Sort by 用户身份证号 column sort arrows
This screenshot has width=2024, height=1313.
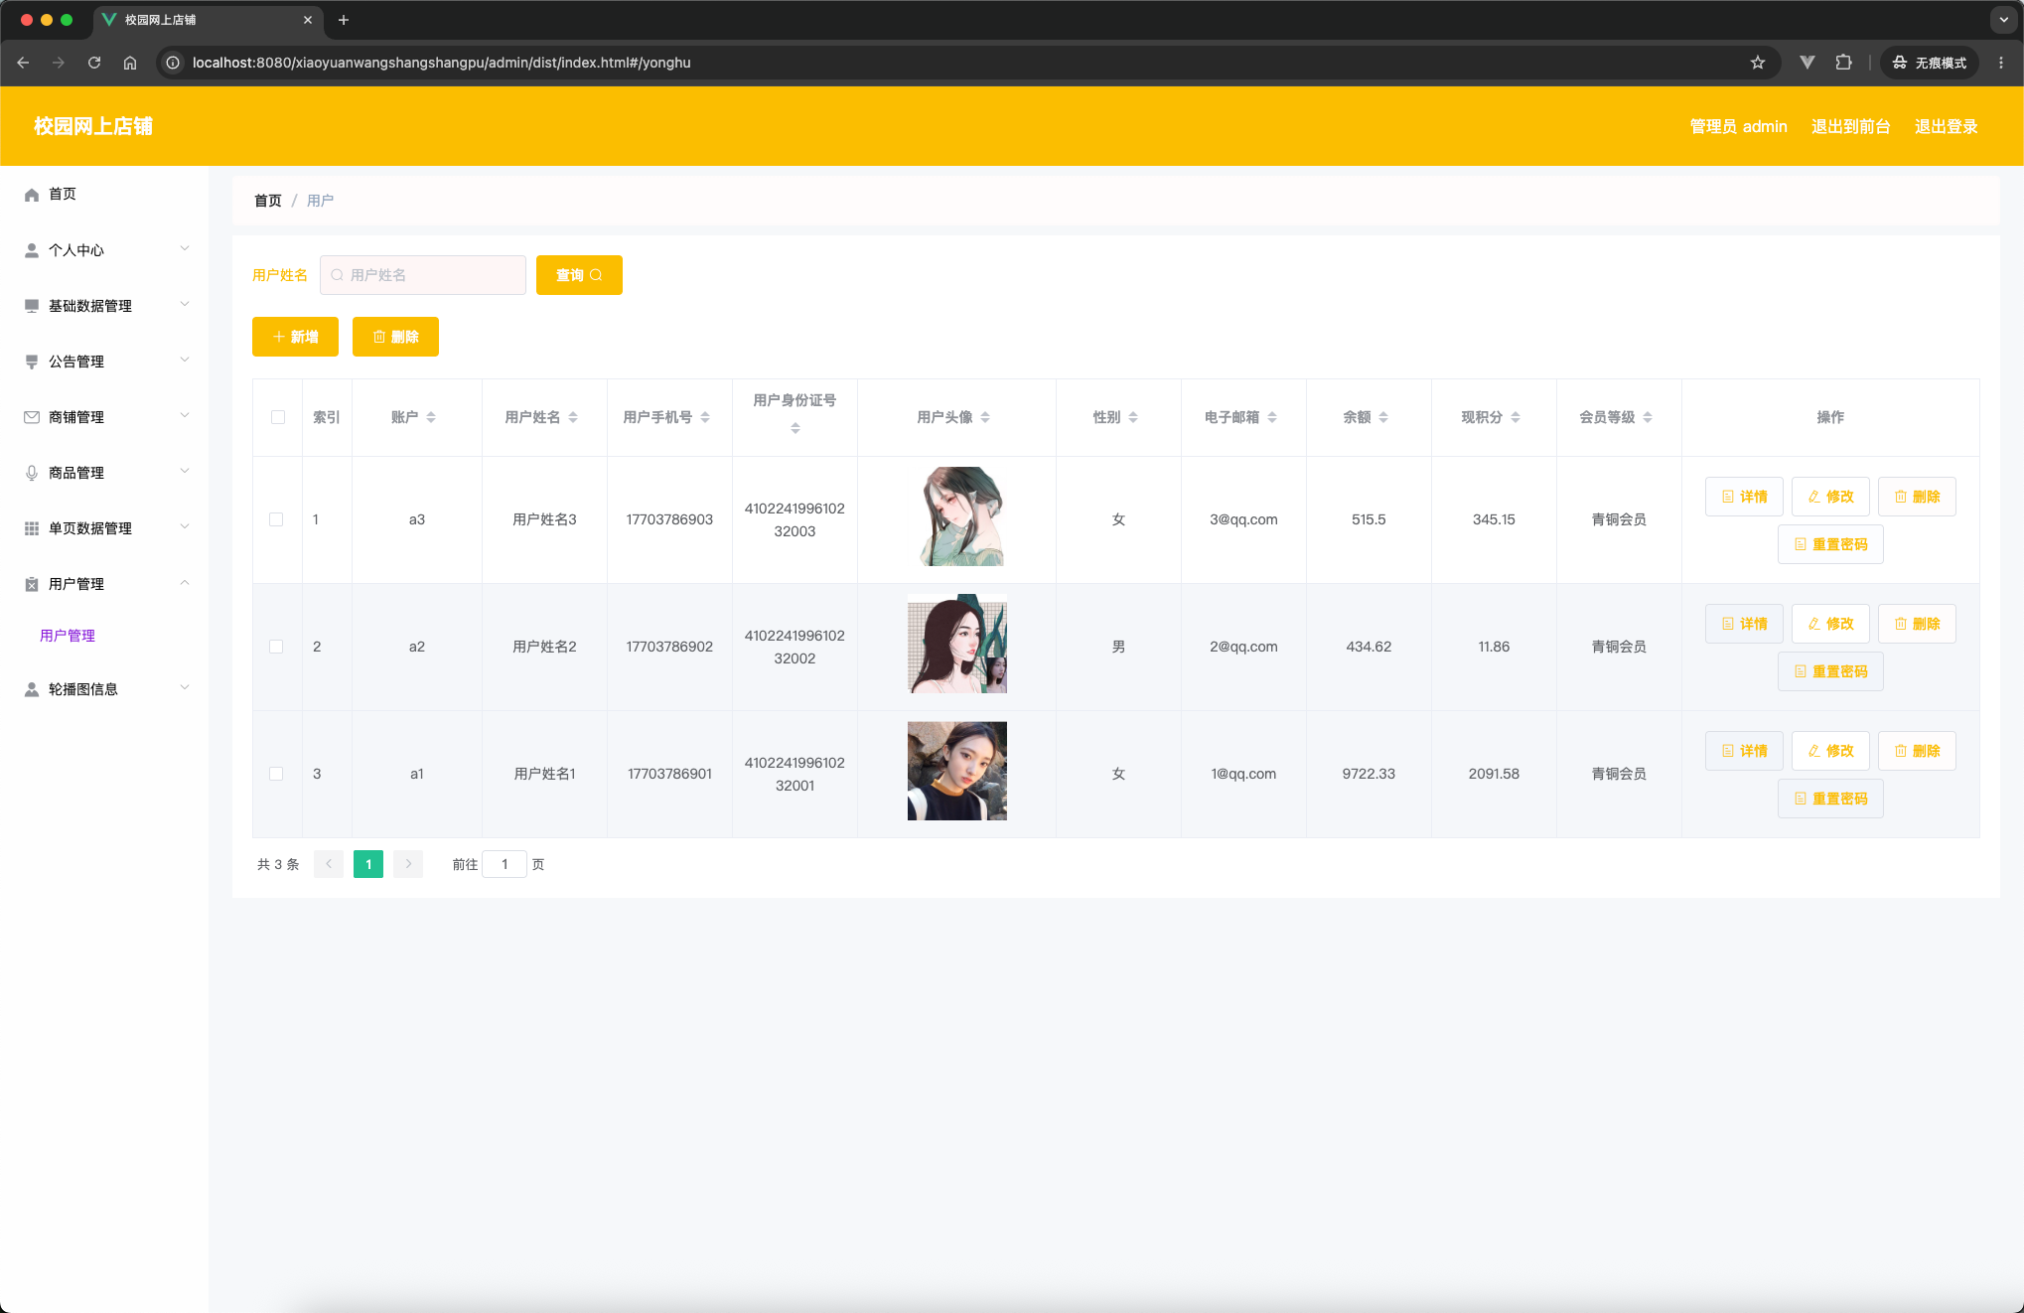click(x=795, y=429)
